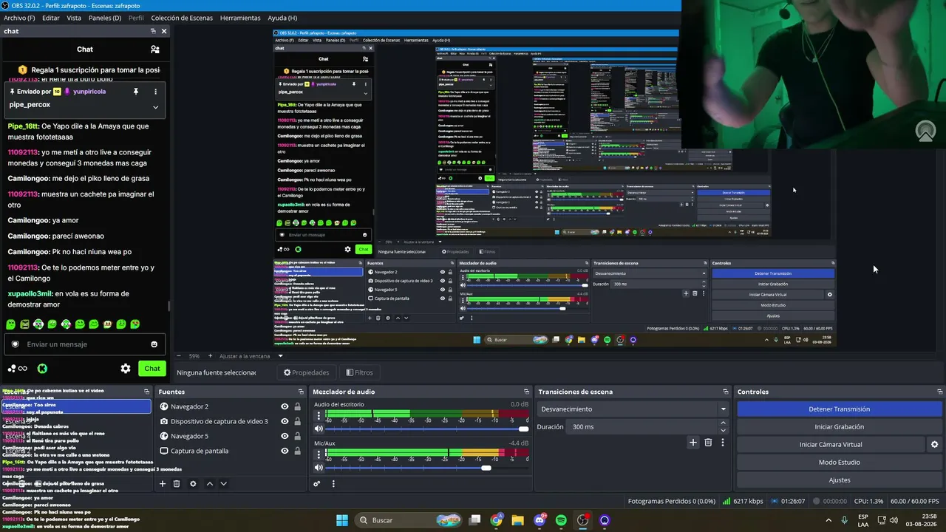Delete the scene transition with trash icon
Screen dimensions: 946x532
(x=708, y=443)
